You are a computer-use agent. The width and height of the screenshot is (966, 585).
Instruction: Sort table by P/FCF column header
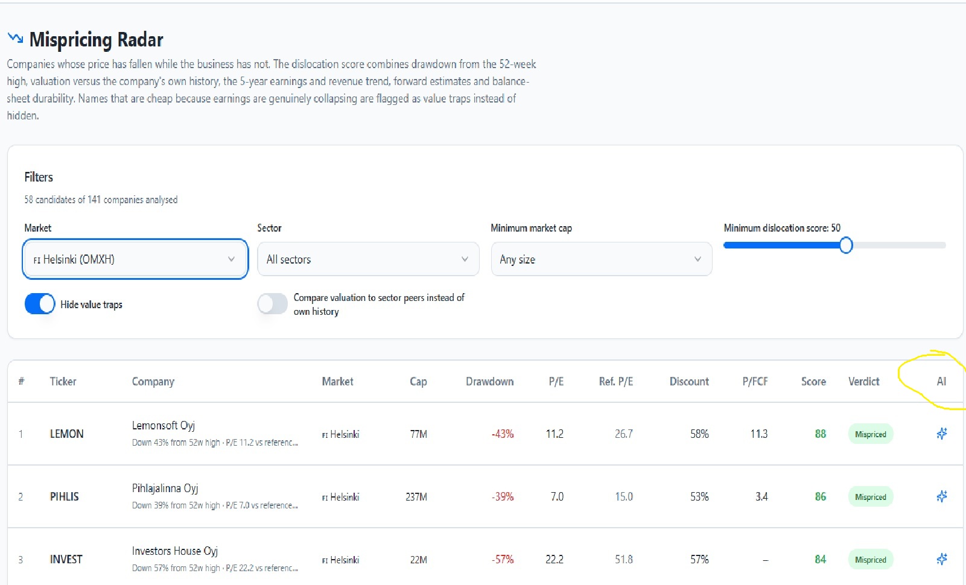click(x=755, y=381)
